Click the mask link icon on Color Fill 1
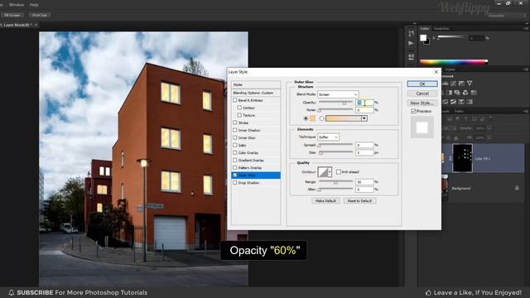Viewport: 530px width, 298px height. [x=450, y=158]
